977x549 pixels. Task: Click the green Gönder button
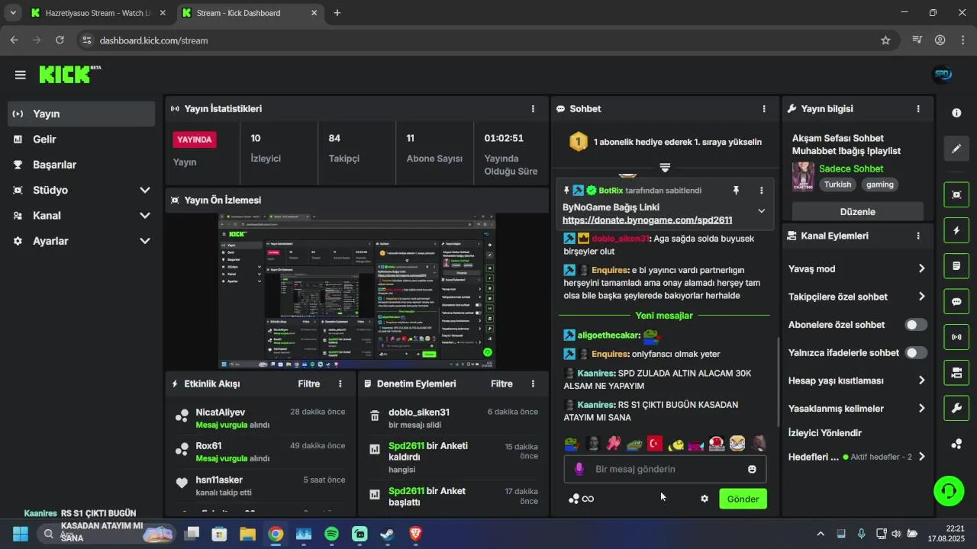pyautogui.click(x=743, y=499)
